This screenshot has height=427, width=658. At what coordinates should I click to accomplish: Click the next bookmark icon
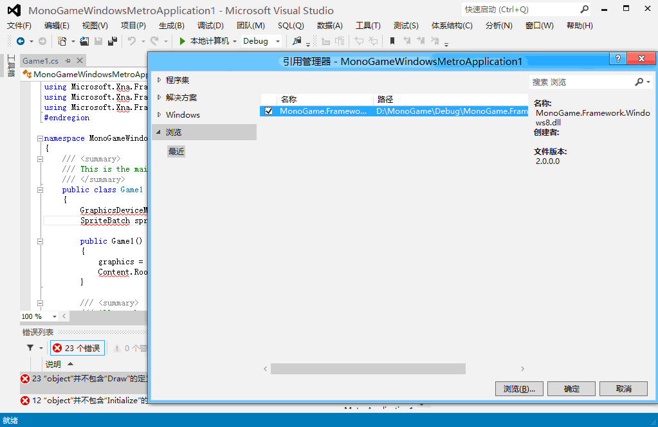421,41
